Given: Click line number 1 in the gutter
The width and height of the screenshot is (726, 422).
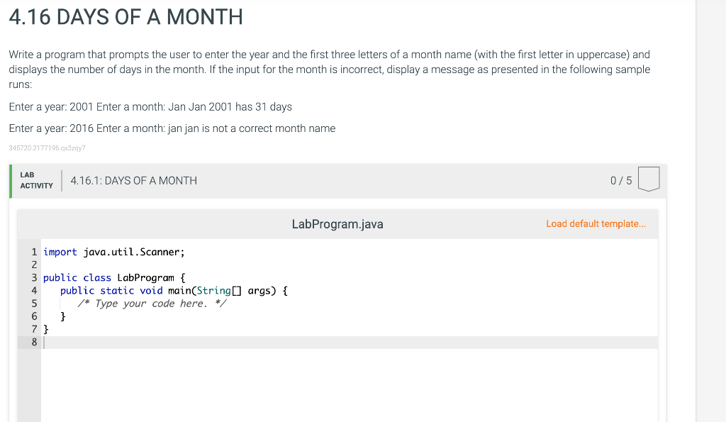Looking at the screenshot, I should point(34,251).
